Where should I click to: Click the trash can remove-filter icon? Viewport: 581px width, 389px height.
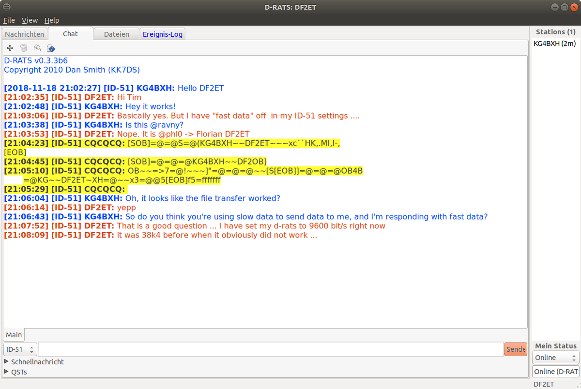(x=24, y=48)
